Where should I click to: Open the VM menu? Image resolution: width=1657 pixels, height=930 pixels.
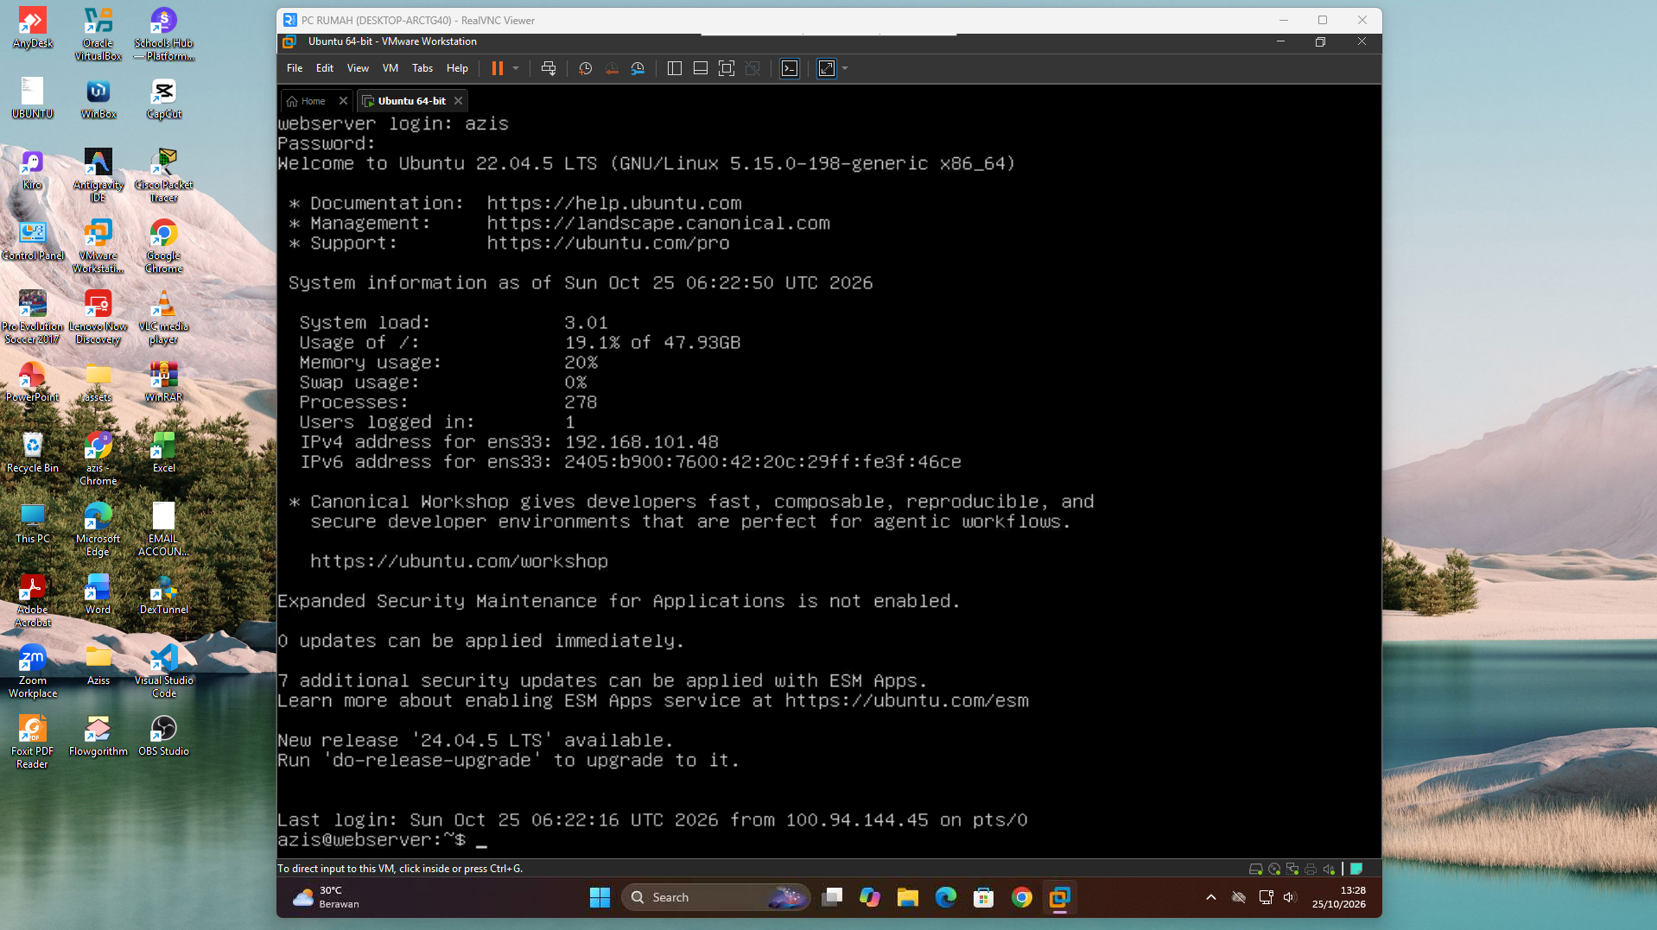(390, 68)
